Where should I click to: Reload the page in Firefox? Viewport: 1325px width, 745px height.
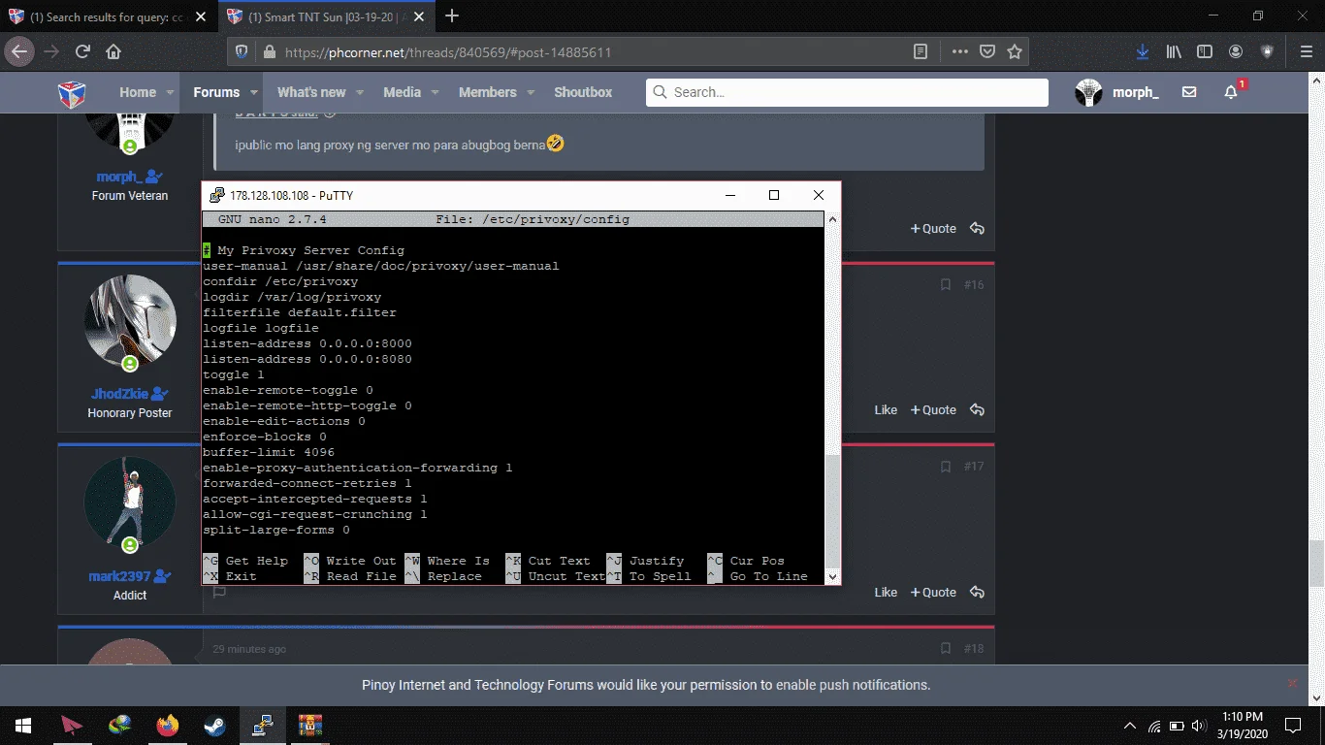click(82, 51)
